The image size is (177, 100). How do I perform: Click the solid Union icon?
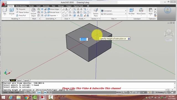click(x=42, y=9)
